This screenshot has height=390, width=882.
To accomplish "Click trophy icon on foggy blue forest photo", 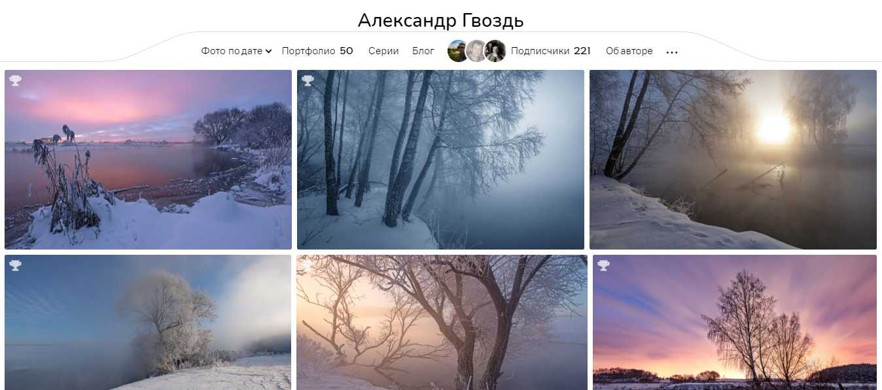I will 308,80.
